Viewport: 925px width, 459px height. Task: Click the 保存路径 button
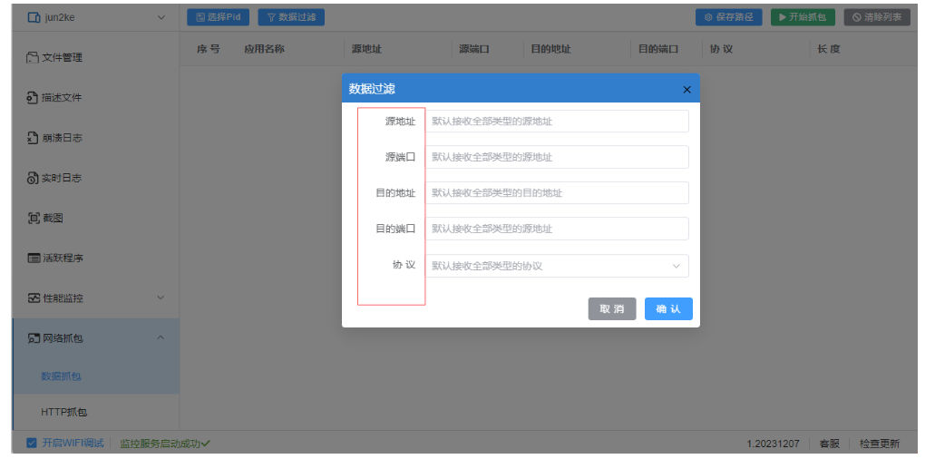pyautogui.click(x=728, y=17)
